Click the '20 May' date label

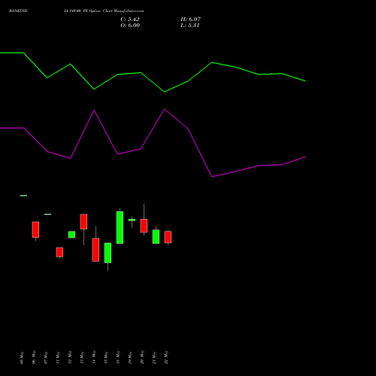pos(142,357)
